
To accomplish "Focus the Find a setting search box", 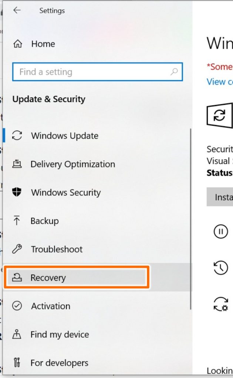I will [92, 72].
